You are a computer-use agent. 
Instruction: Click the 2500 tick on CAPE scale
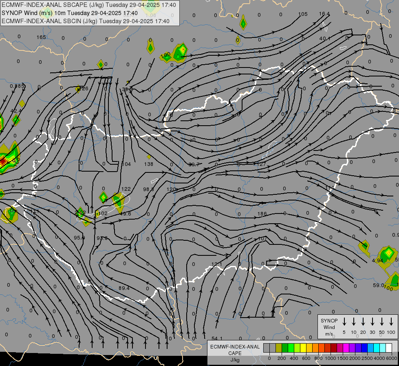click(367, 358)
